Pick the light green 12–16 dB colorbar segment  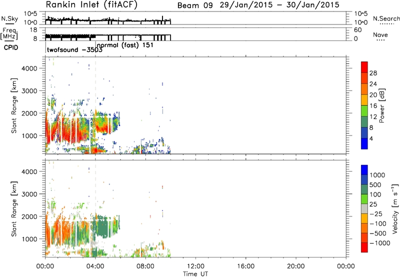pos(364,111)
